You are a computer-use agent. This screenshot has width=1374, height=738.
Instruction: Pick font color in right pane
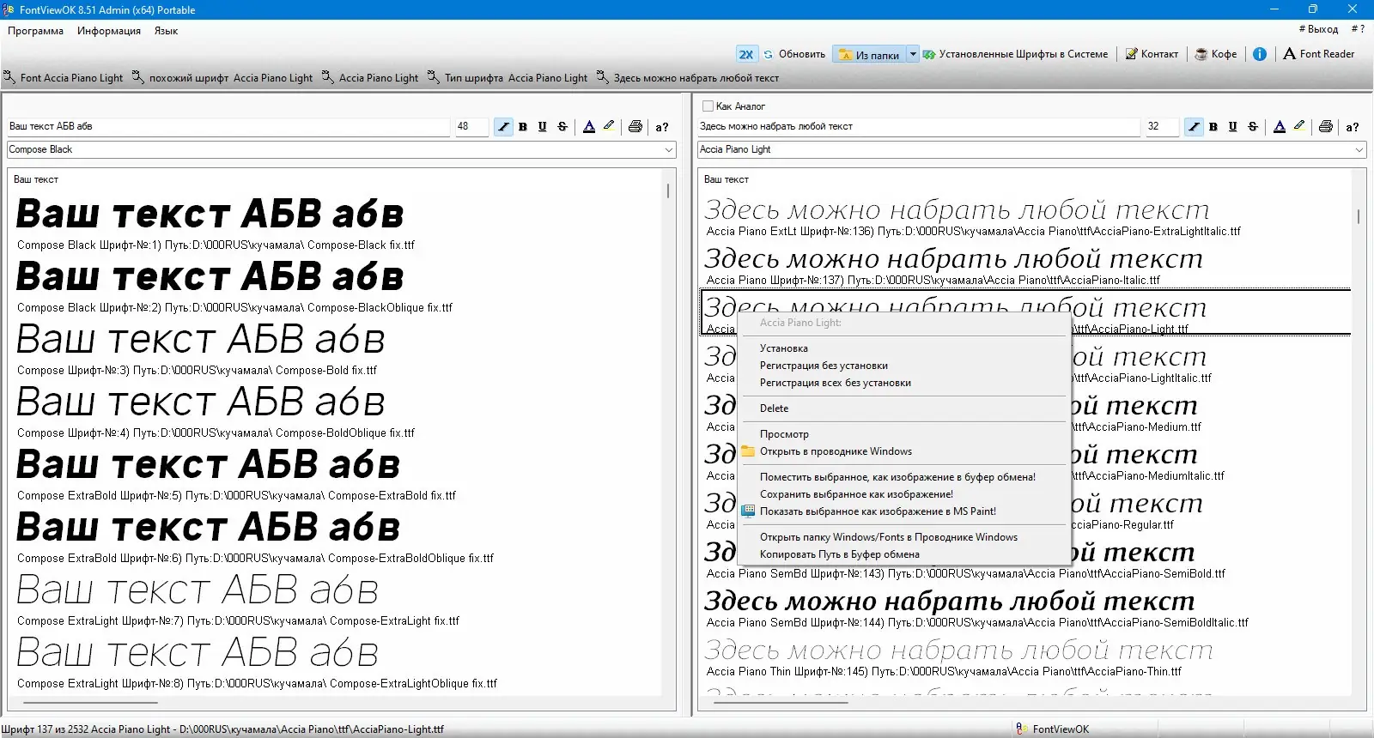coord(1280,127)
